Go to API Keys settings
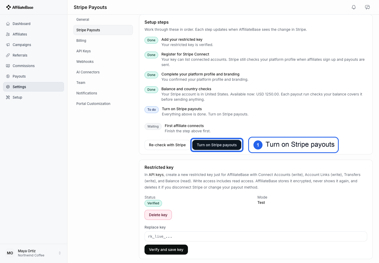 pyautogui.click(x=103, y=51)
